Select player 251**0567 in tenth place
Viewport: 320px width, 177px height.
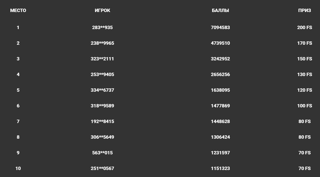102,169
